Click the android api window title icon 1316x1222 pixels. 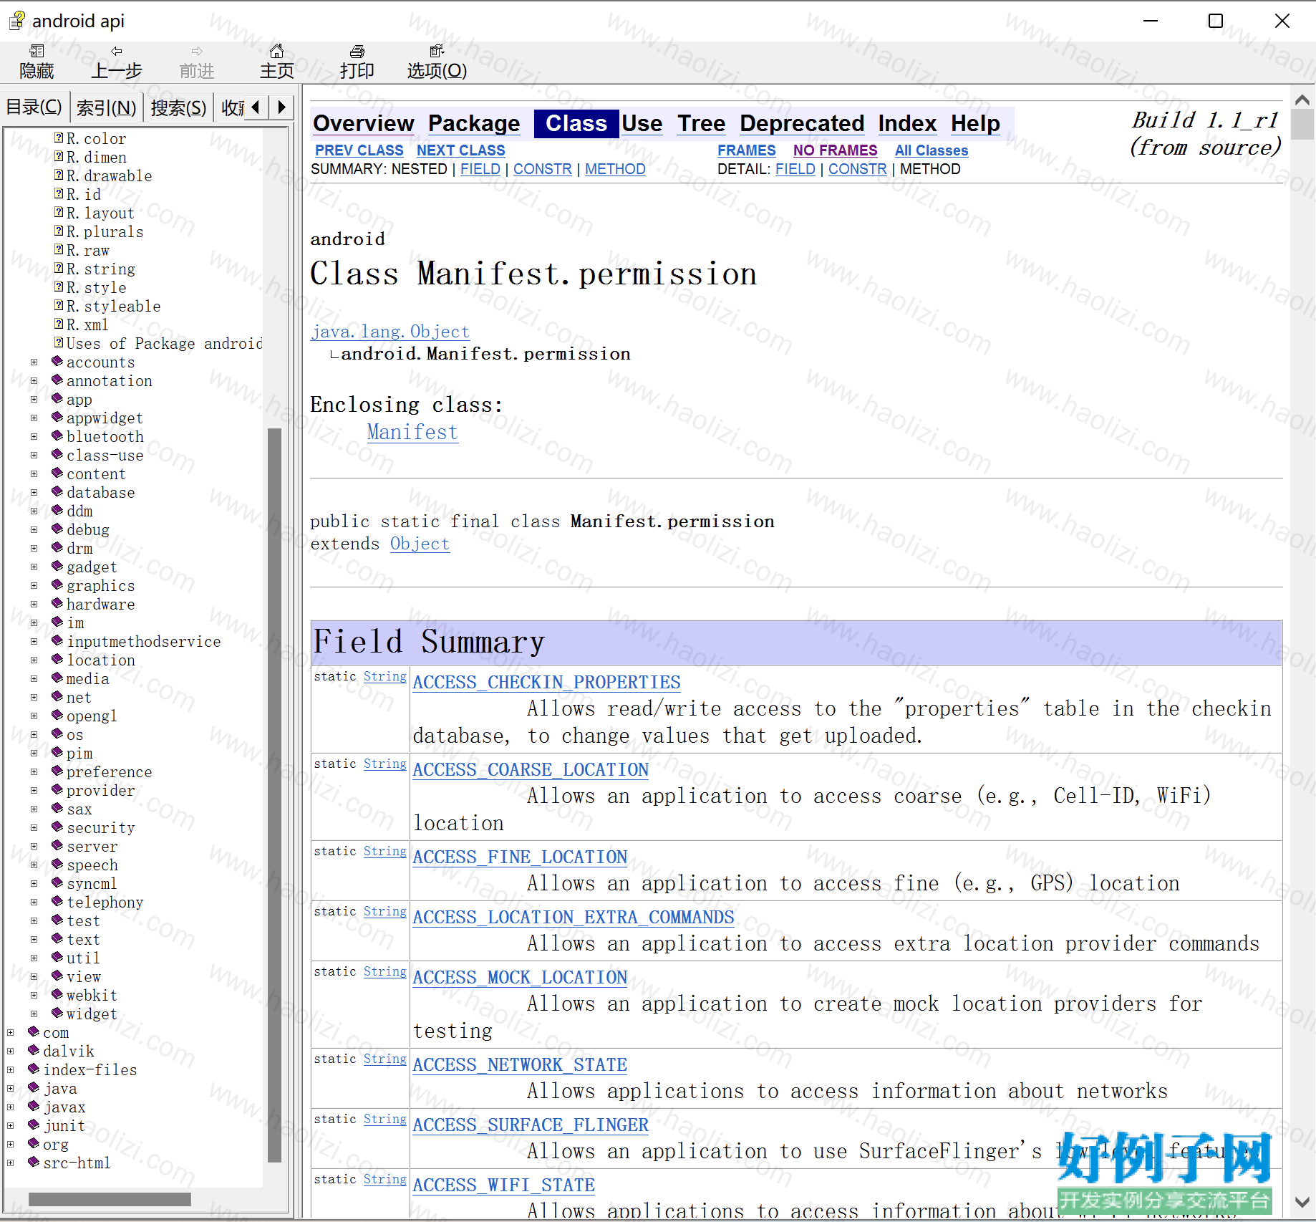pyautogui.click(x=17, y=21)
